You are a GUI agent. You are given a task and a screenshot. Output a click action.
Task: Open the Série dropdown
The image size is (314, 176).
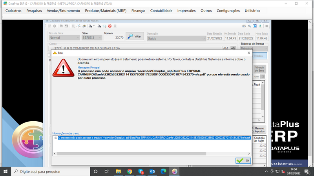(x=92, y=38)
